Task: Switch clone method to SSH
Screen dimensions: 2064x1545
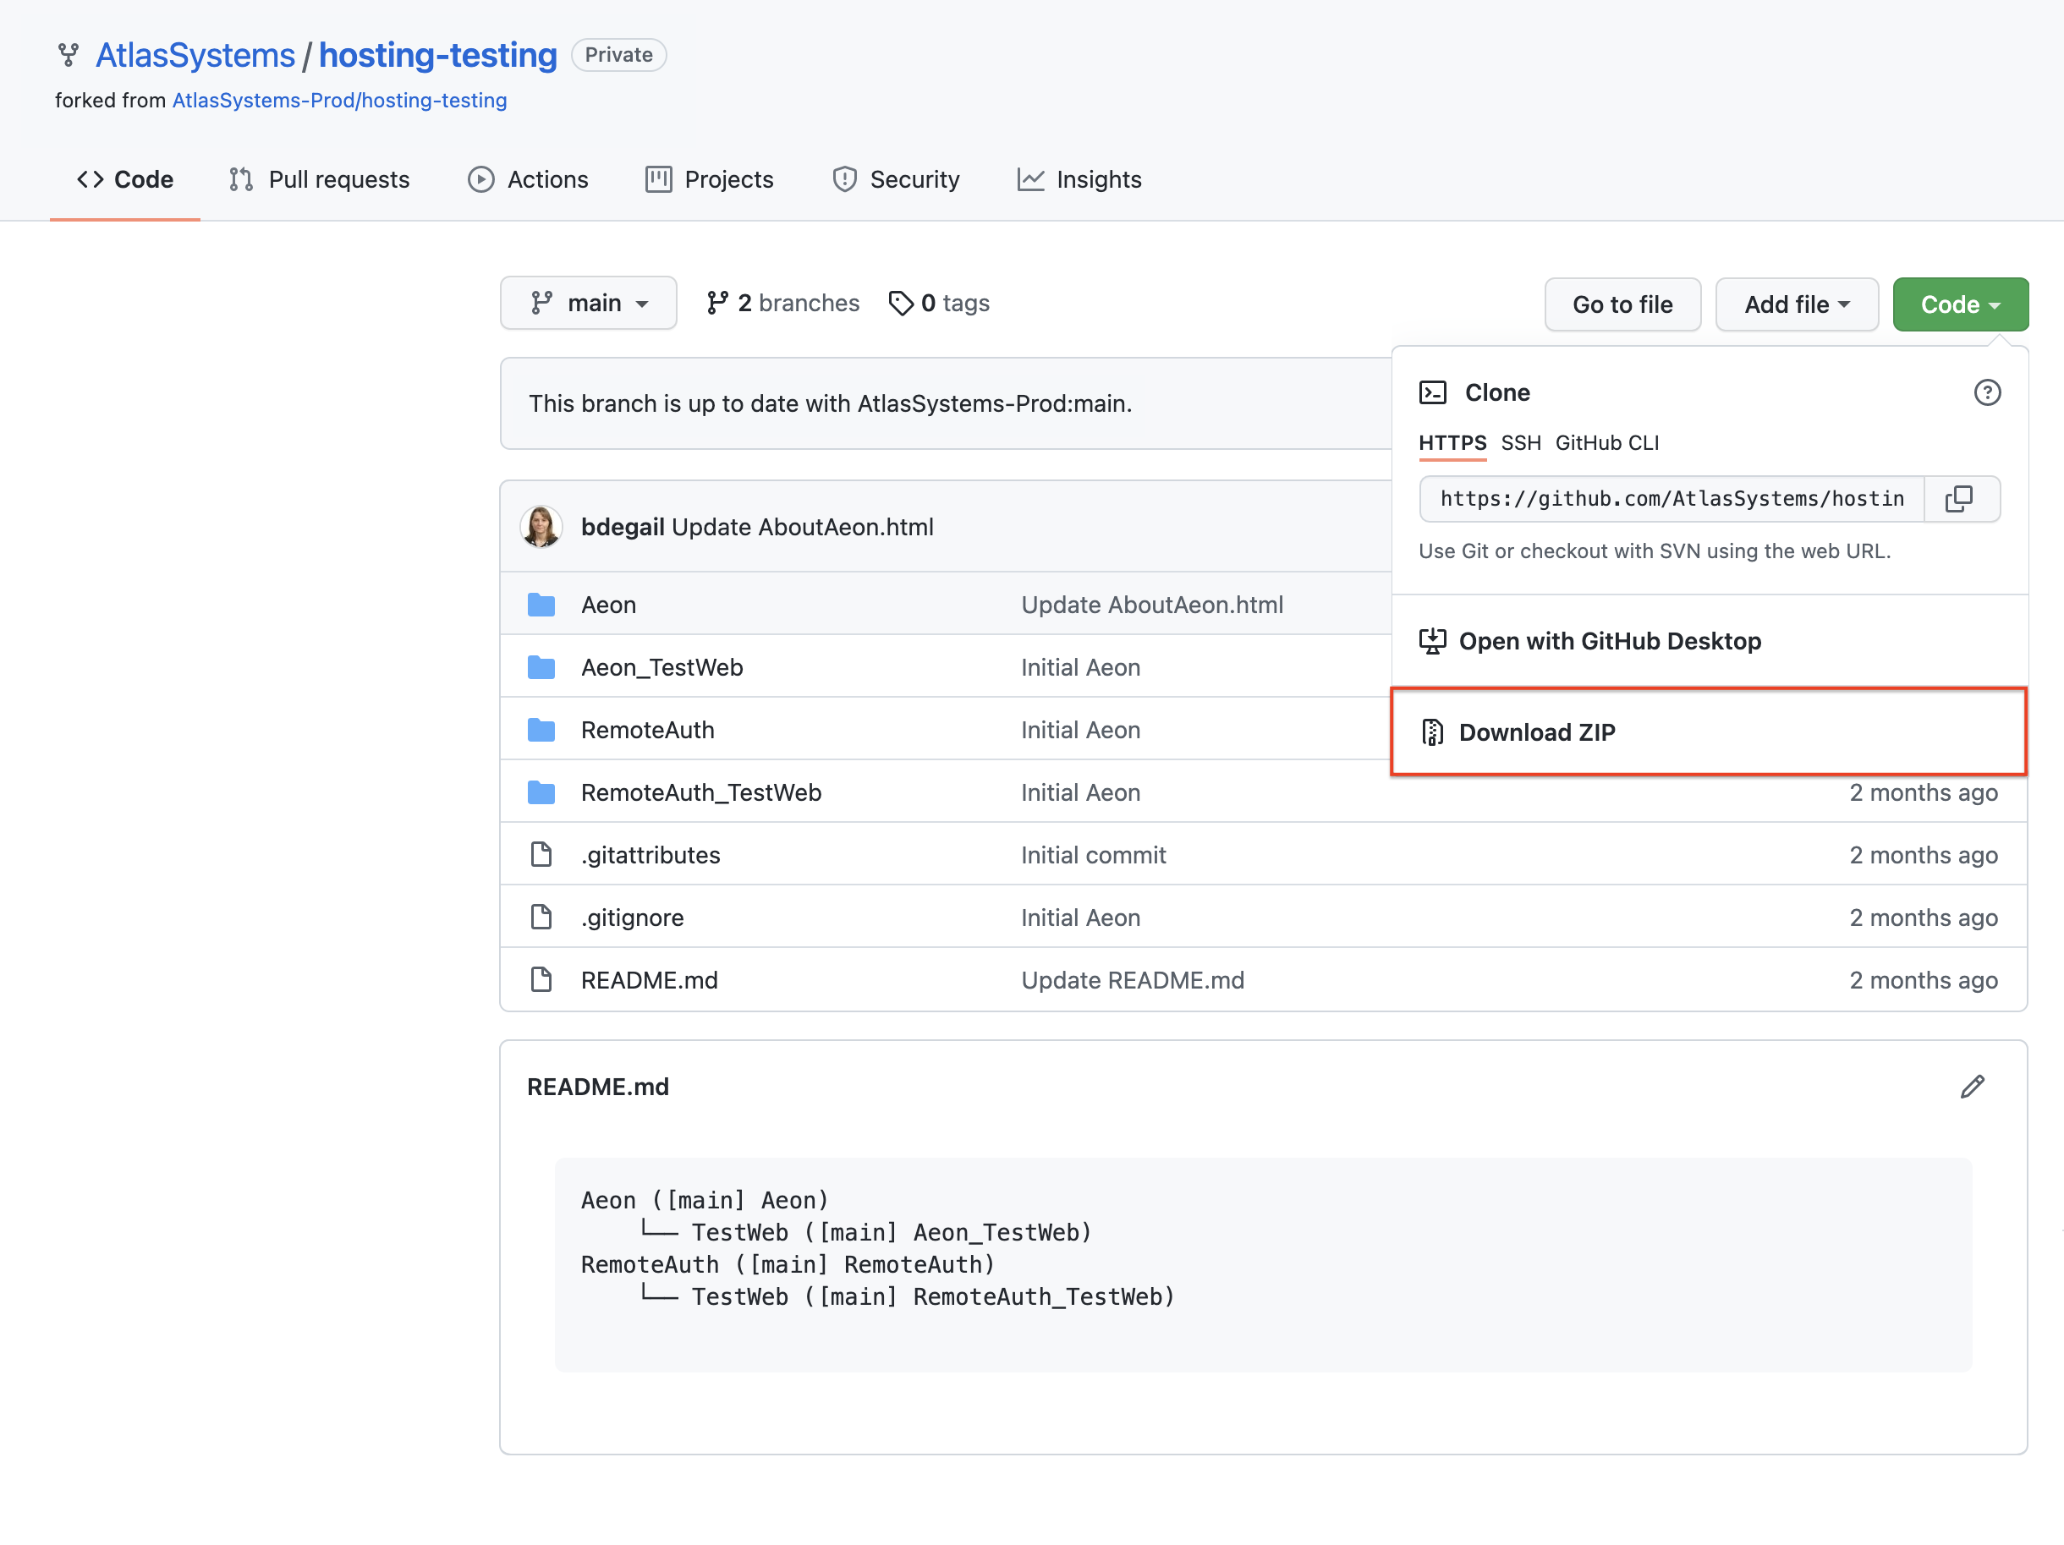Action: coord(1521,443)
